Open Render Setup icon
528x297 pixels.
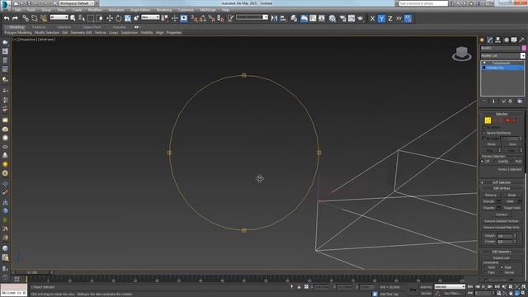coord(342,18)
